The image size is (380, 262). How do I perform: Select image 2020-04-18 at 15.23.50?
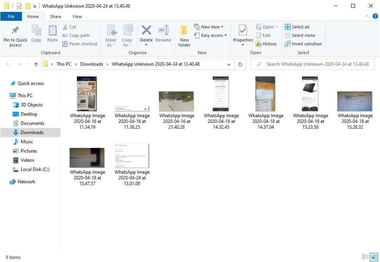(310, 103)
